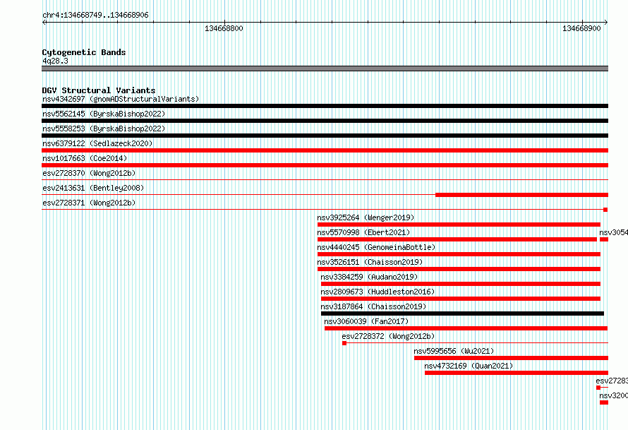
Task: Open variant nsv6379122 (Sedlazeck2020)
Action: pyautogui.click(x=97, y=143)
